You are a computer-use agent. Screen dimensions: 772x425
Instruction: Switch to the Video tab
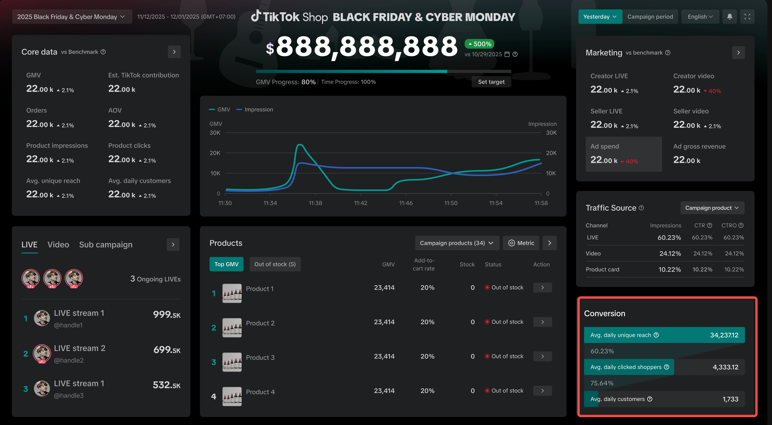click(58, 245)
